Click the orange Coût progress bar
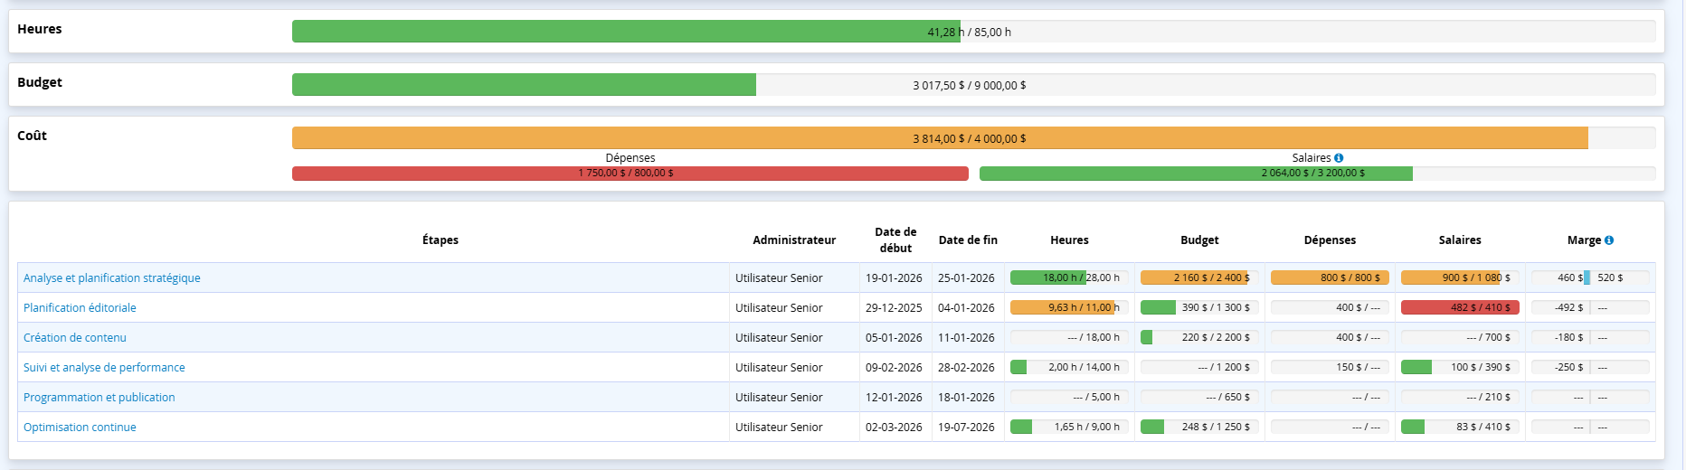1686x470 pixels. 939,138
